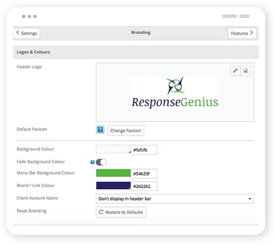Toggle the Fade Background Colour switch
This screenshot has width=276, height=245.
(101, 162)
